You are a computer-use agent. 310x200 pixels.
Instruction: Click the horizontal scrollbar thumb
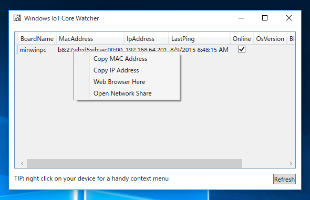[135, 163]
